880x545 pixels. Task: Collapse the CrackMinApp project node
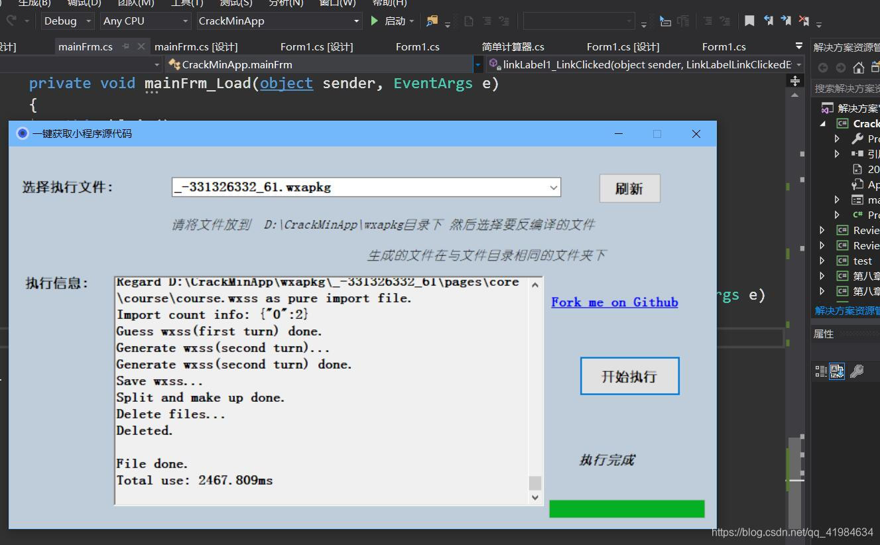(823, 123)
